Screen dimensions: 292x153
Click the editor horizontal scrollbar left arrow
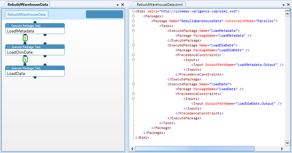(132, 149)
